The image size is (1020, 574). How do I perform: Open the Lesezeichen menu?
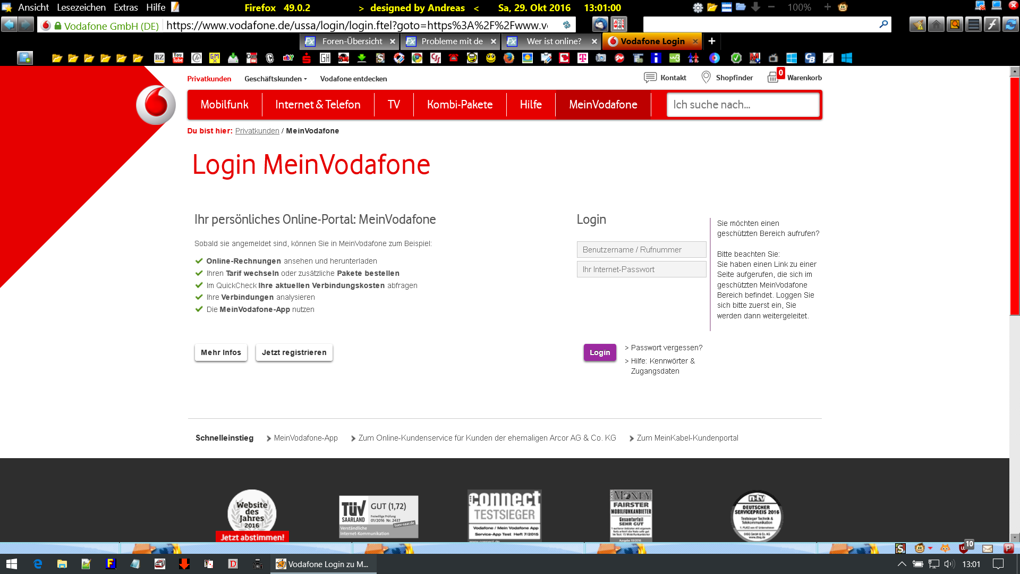click(81, 7)
